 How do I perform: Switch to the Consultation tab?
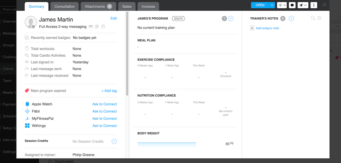(x=65, y=6)
